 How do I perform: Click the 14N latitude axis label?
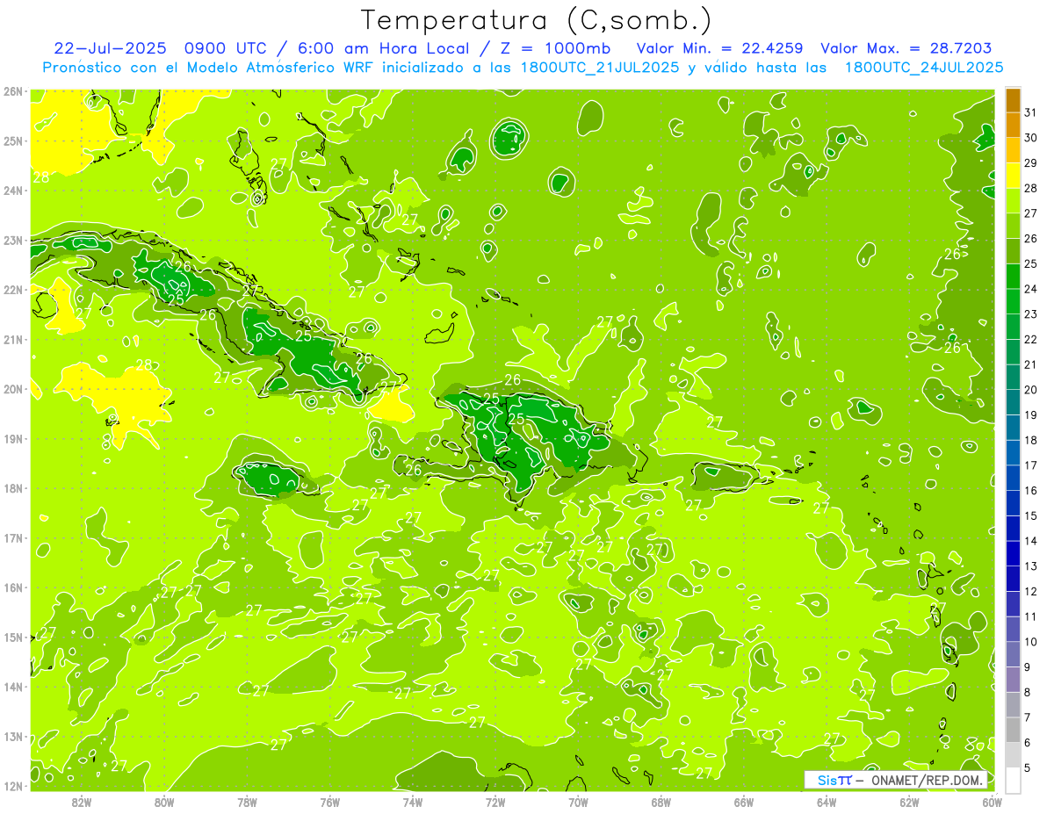coord(12,687)
